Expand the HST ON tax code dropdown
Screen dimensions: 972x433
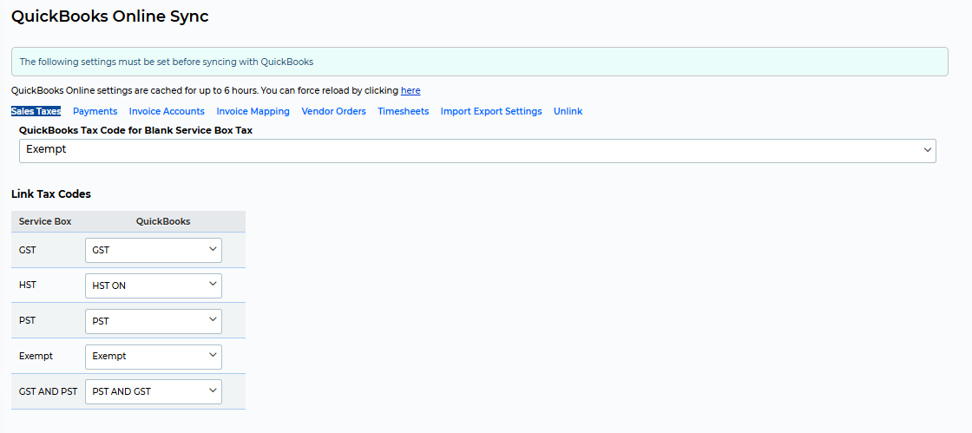[x=153, y=285]
